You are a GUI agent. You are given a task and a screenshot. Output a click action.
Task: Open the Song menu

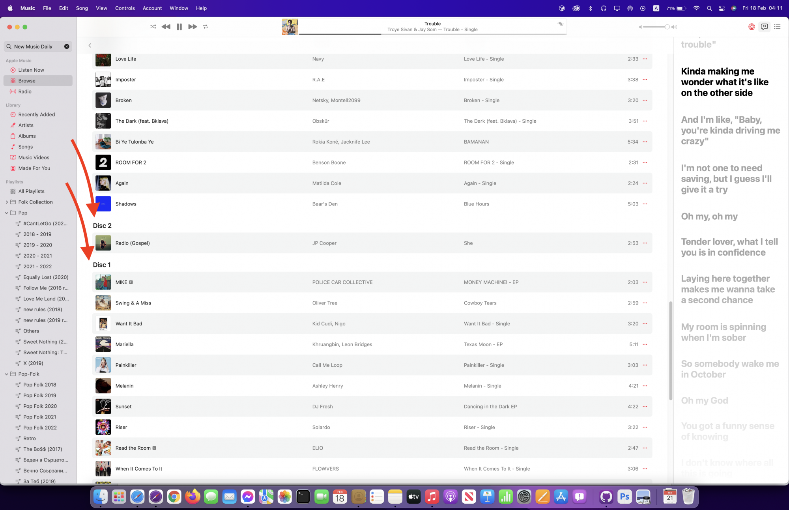tap(82, 8)
